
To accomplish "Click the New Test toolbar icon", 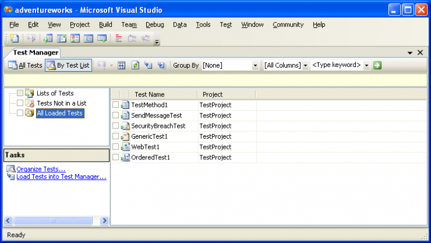I will (14, 39).
